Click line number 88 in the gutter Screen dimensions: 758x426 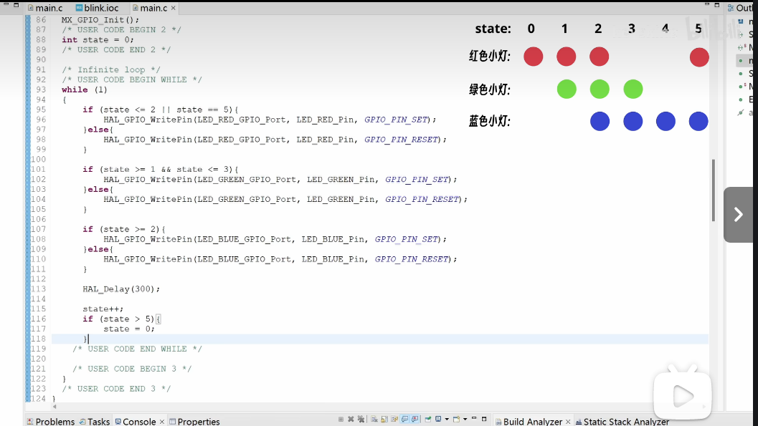(x=41, y=39)
